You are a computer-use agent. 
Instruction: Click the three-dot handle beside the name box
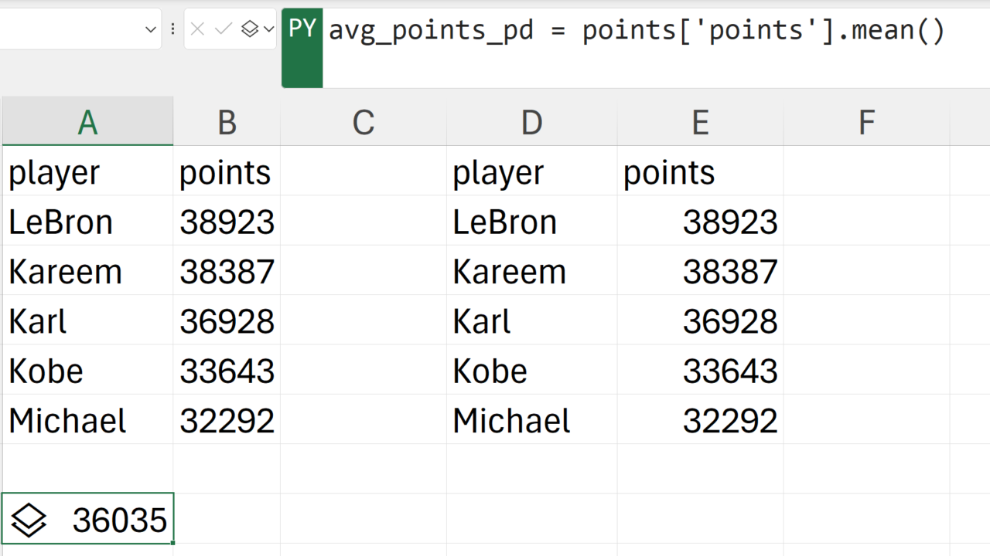coord(172,29)
